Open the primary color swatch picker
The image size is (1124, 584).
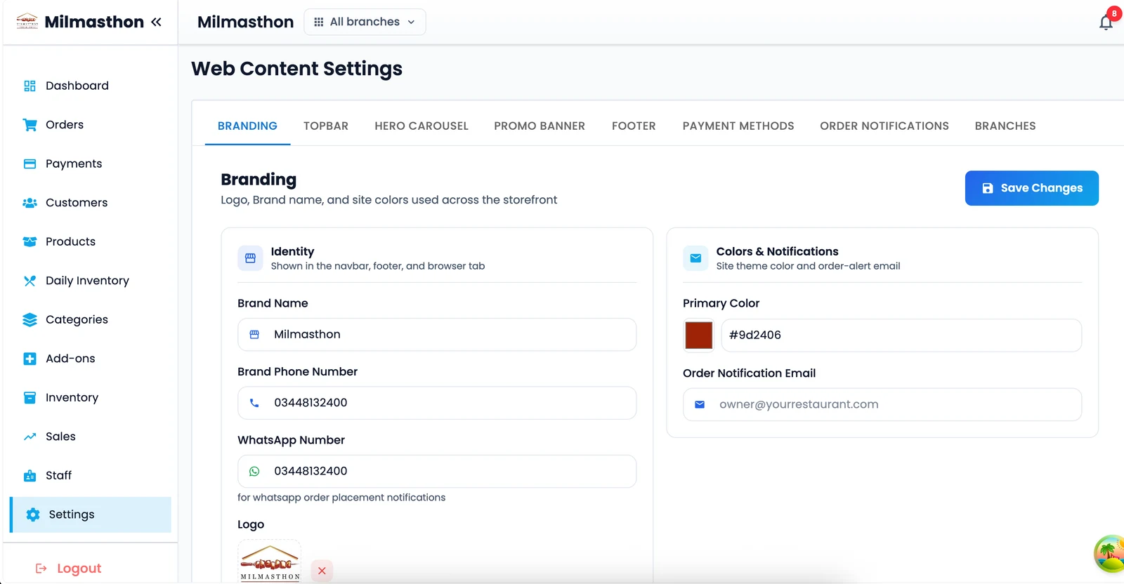pos(698,336)
